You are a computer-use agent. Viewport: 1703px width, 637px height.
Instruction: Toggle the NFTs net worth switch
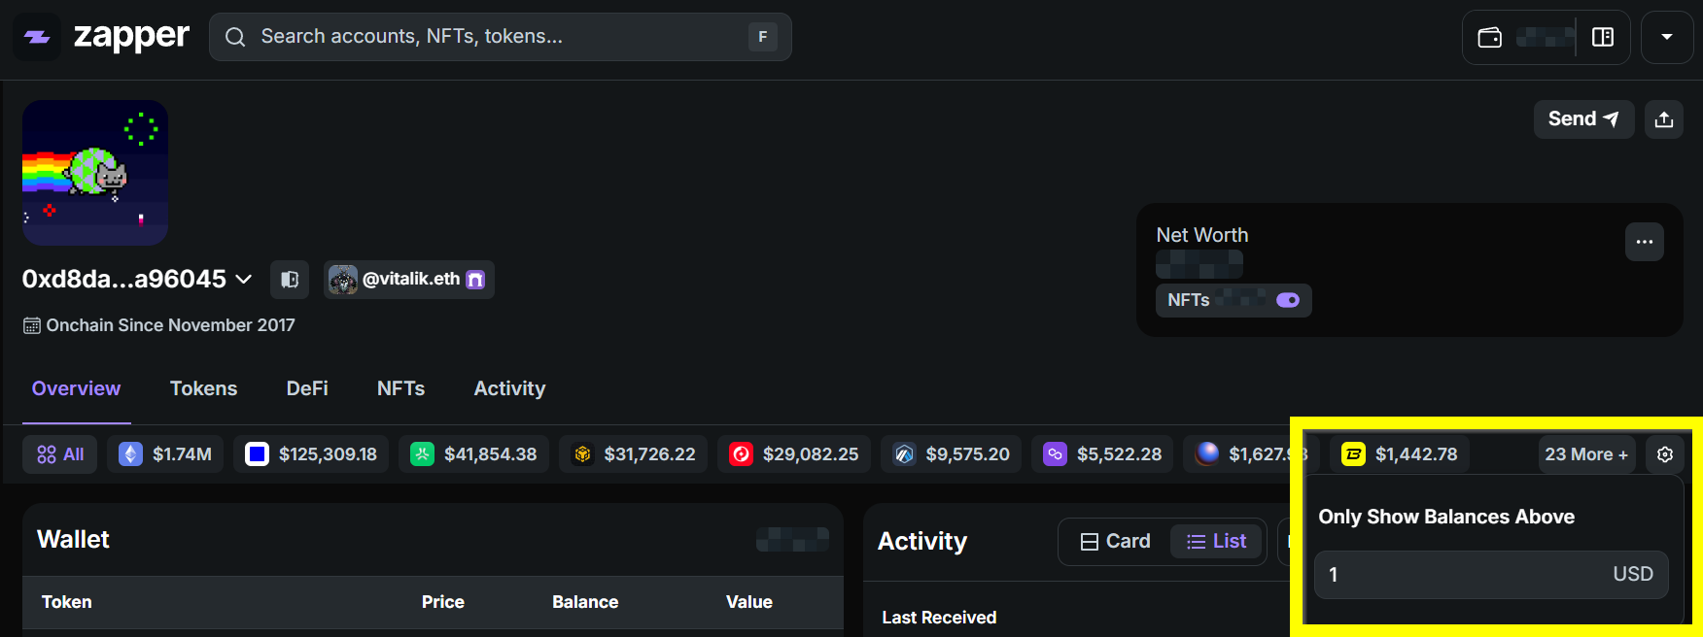1287,300
